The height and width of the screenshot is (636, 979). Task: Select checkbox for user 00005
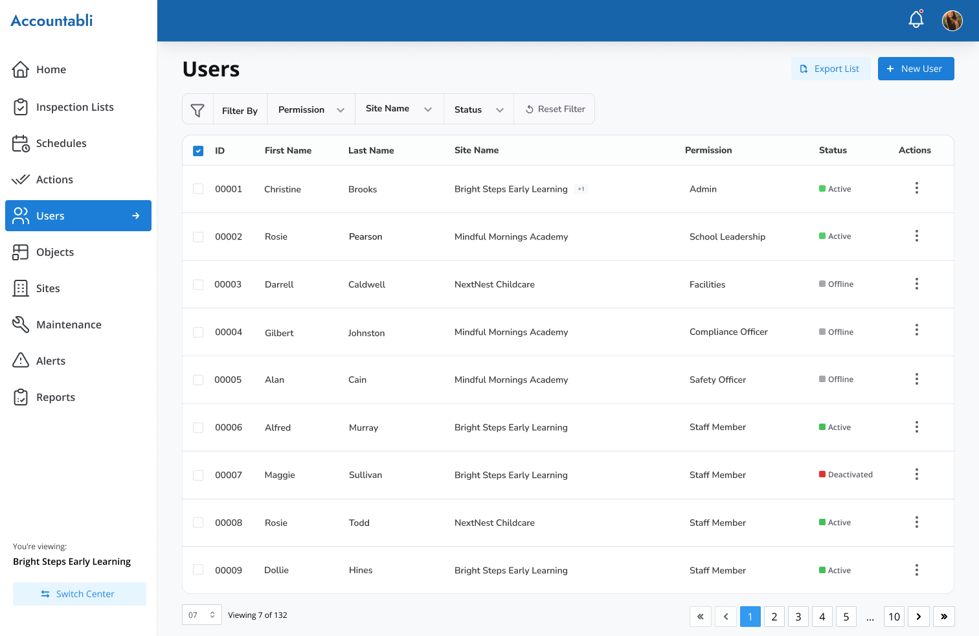[198, 380]
